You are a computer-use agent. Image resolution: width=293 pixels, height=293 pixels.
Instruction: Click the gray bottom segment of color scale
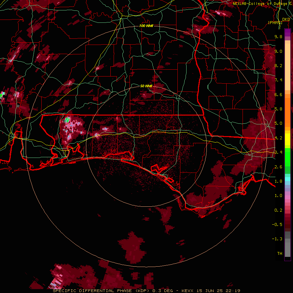pyautogui.click(x=287, y=245)
